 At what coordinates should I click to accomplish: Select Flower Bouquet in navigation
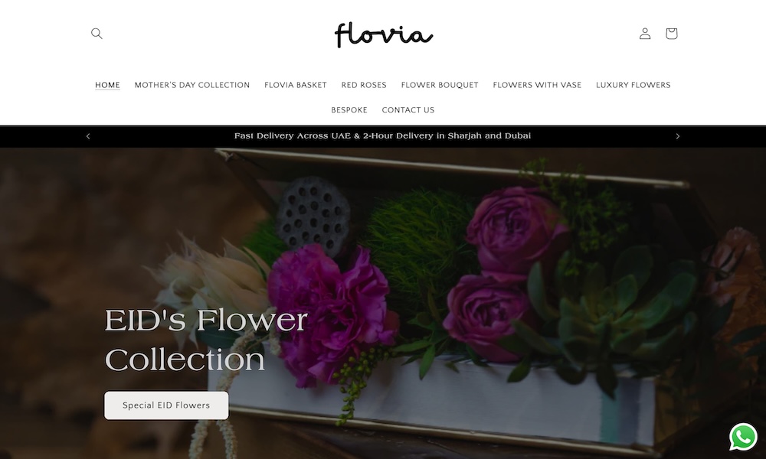click(x=440, y=85)
